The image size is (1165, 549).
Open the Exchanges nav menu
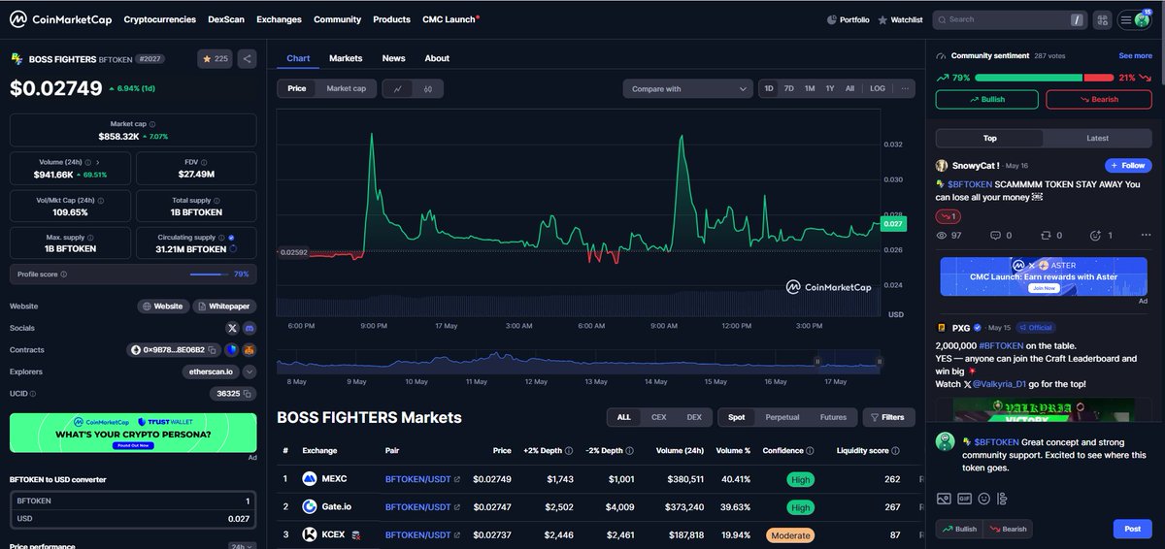pos(279,19)
